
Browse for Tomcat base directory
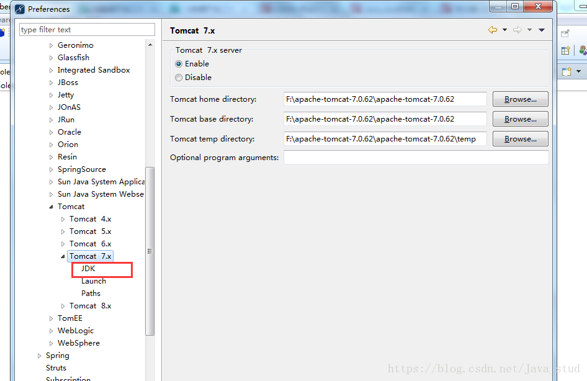(x=521, y=119)
